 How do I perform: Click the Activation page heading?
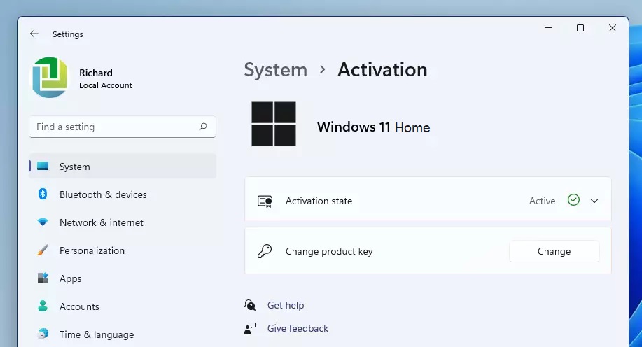click(382, 70)
